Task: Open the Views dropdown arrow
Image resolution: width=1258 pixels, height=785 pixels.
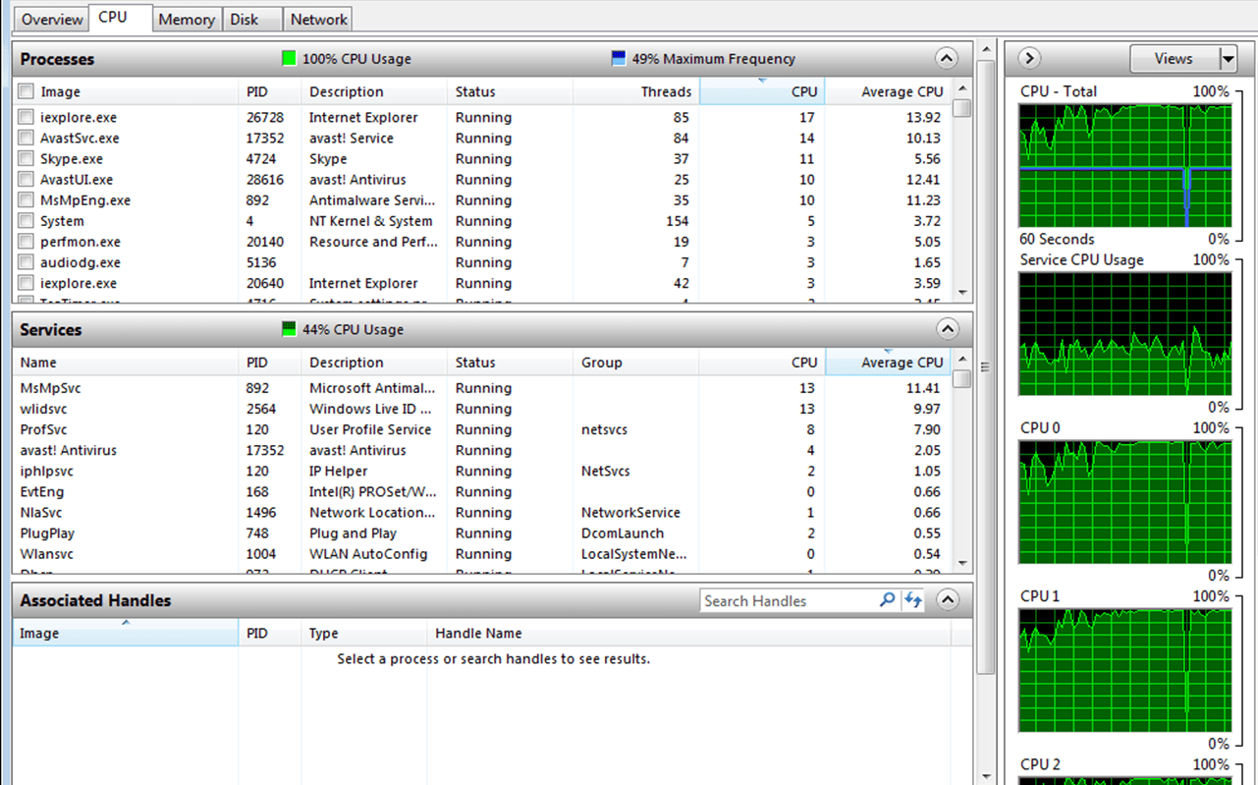Action: coord(1228,59)
